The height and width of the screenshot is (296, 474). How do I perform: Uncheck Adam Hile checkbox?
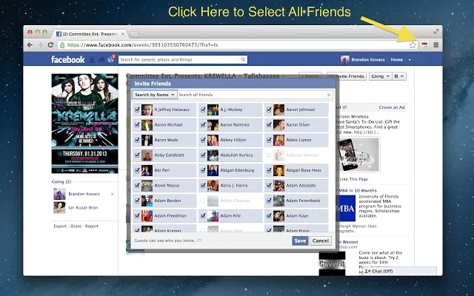(203, 215)
